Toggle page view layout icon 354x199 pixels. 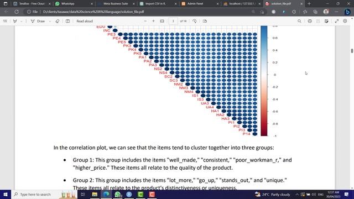point(67,21)
